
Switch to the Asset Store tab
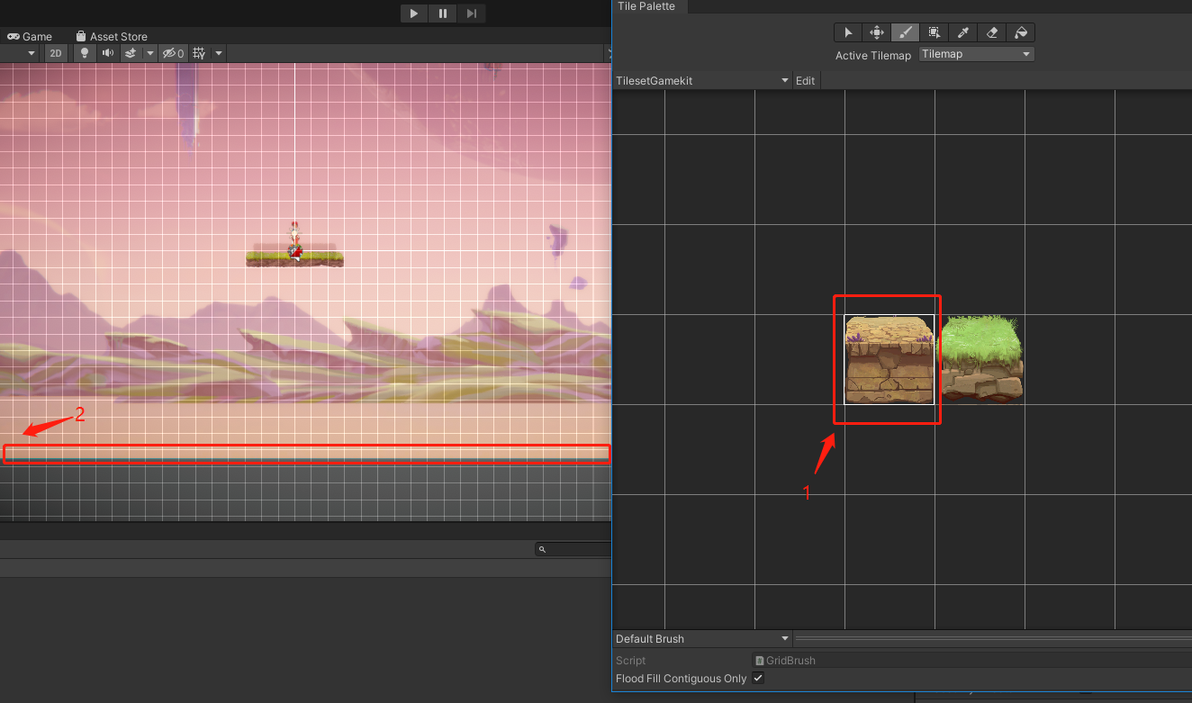coord(112,36)
